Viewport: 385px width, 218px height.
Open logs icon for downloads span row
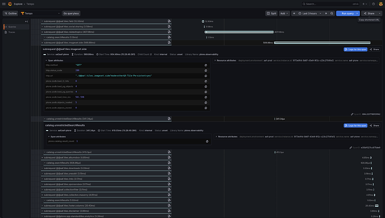pyautogui.click(x=169, y=168)
